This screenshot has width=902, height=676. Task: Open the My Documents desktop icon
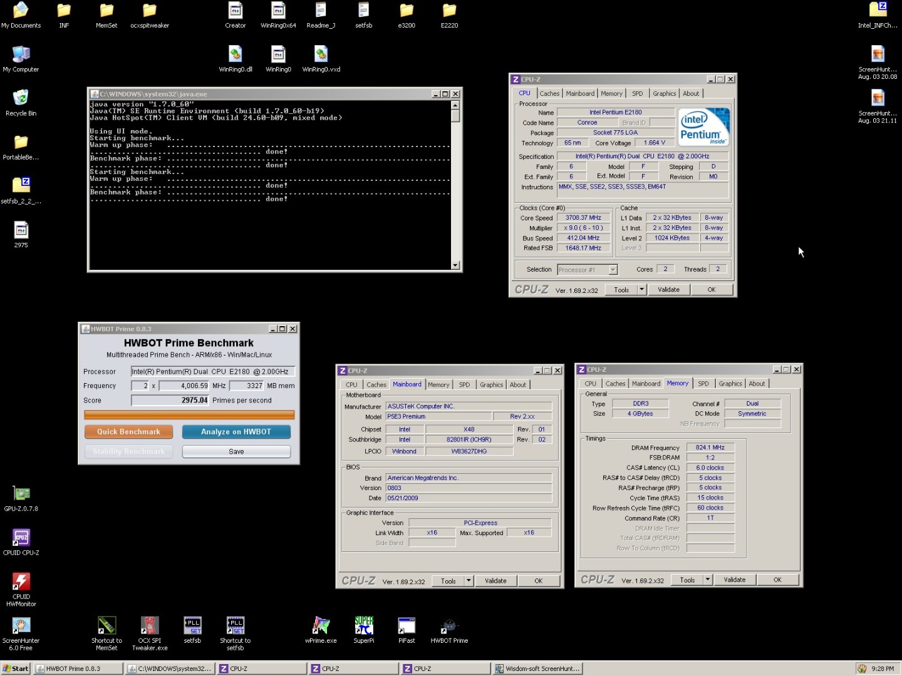coord(21,15)
